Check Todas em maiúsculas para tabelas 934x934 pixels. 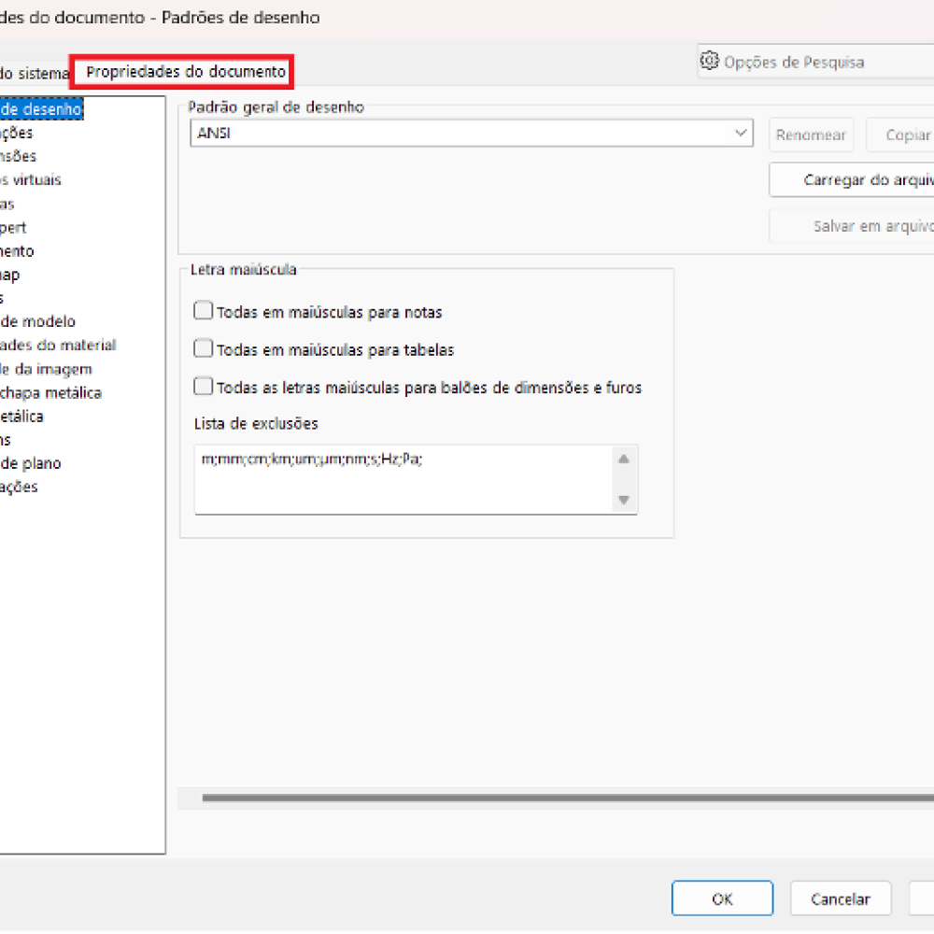[204, 349]
